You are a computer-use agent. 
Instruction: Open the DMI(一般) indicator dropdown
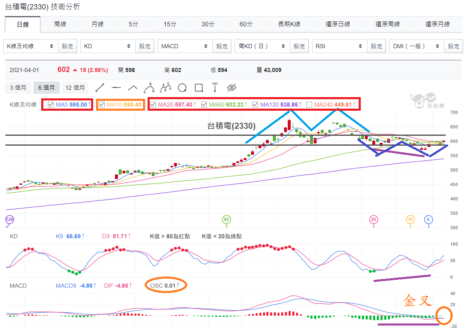[x=417, y=46]
